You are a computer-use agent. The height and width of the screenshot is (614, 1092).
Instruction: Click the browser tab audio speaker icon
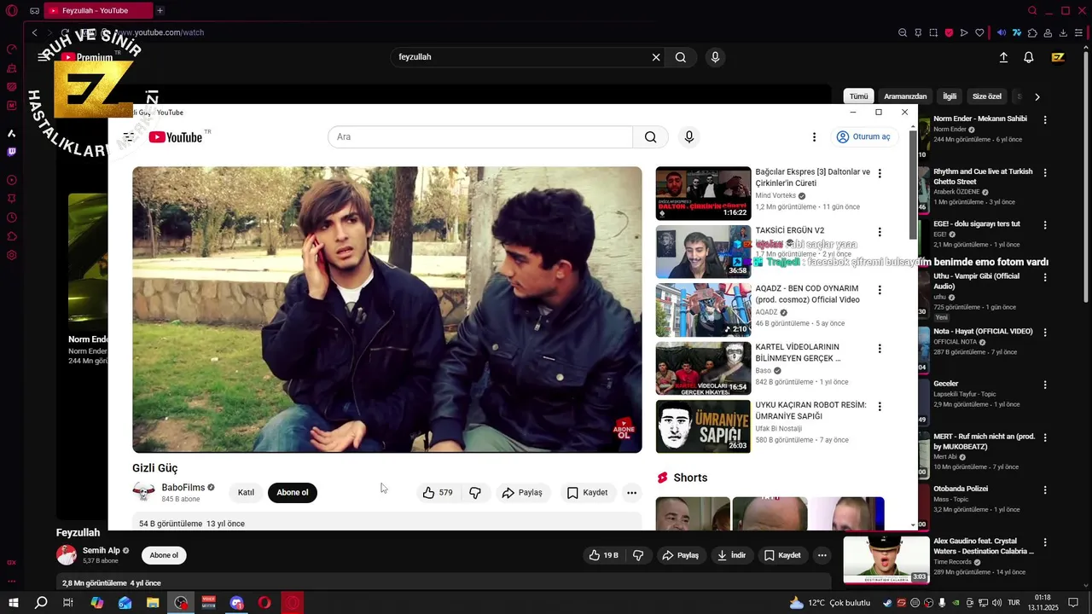coord(1002,32)
